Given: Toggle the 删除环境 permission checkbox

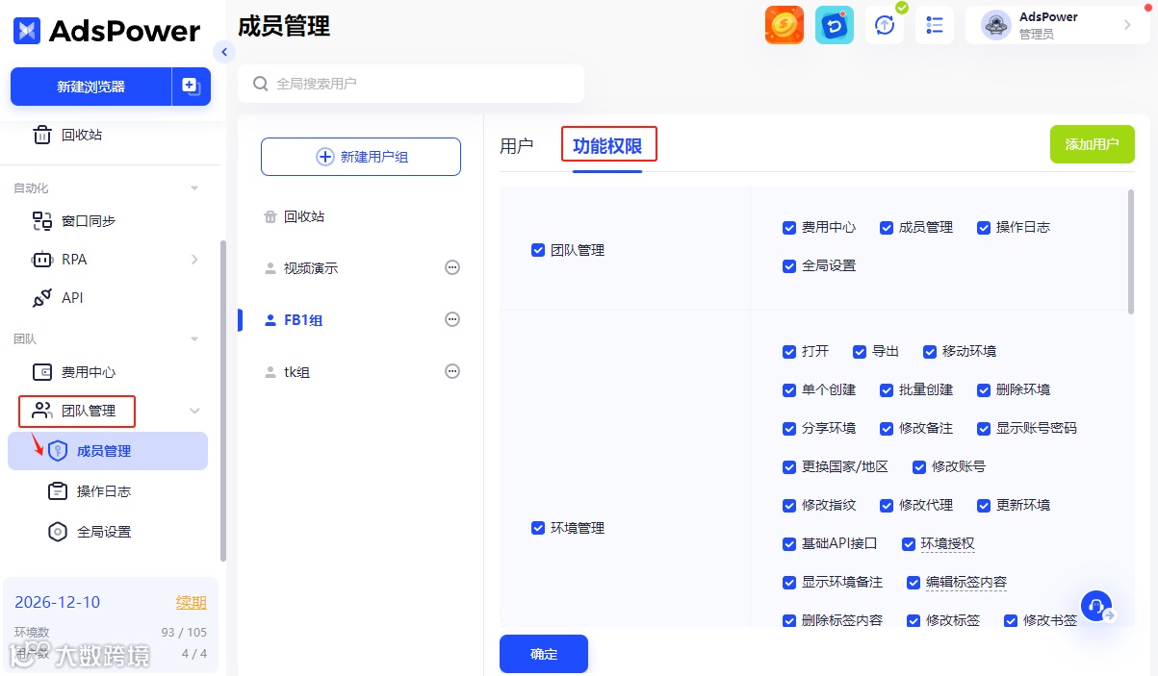Looking at the screenshot, I should [984, 390].
